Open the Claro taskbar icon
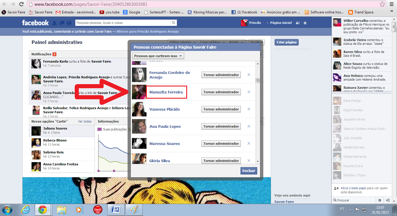 coord(97,210)
